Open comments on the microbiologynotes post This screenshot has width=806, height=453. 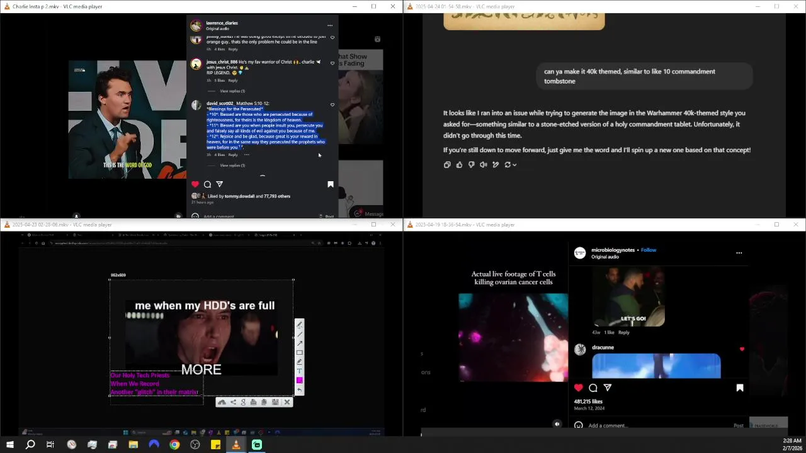(593, 388)
